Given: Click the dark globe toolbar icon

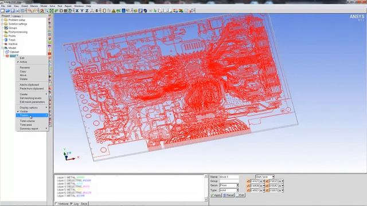Looking at the screenshot, I should click(145, 11).
